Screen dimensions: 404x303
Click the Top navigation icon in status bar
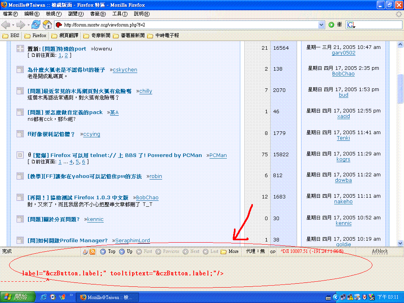tap(103, 251)
